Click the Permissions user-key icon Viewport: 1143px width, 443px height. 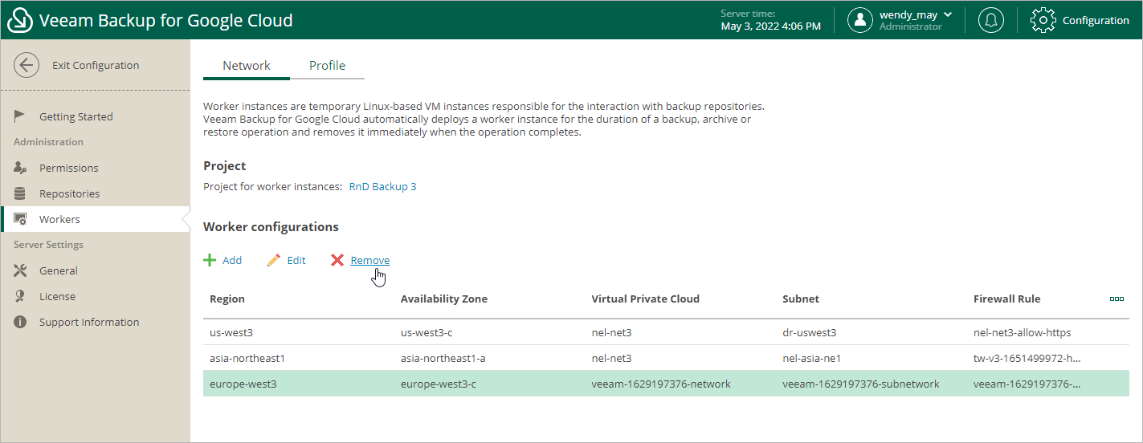pyautogui.click(x=20, y=168)
